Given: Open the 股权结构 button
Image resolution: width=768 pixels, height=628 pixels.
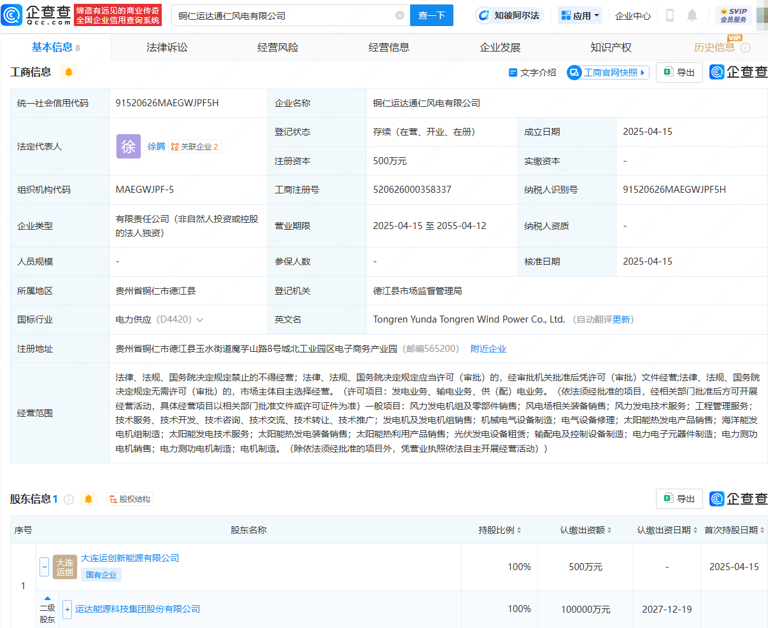Looking at the screenshot, I should coord(130,499).
